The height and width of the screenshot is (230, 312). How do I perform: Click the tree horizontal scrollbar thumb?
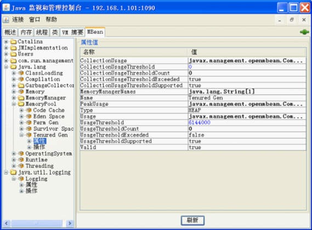click(37, 223)
